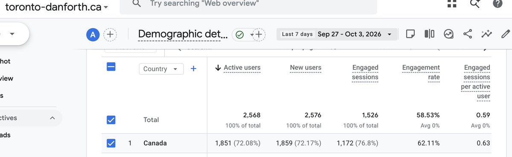
Task: Click Total engaged sessions 1,526
Action: (x=369, y=115)
